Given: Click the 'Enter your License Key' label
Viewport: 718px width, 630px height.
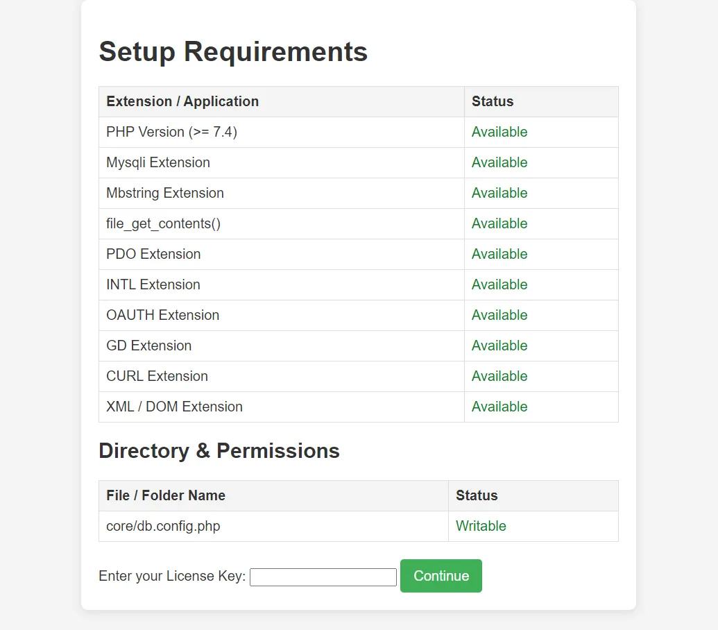Looking at the screenshot, I should click(x=172, y=577).
